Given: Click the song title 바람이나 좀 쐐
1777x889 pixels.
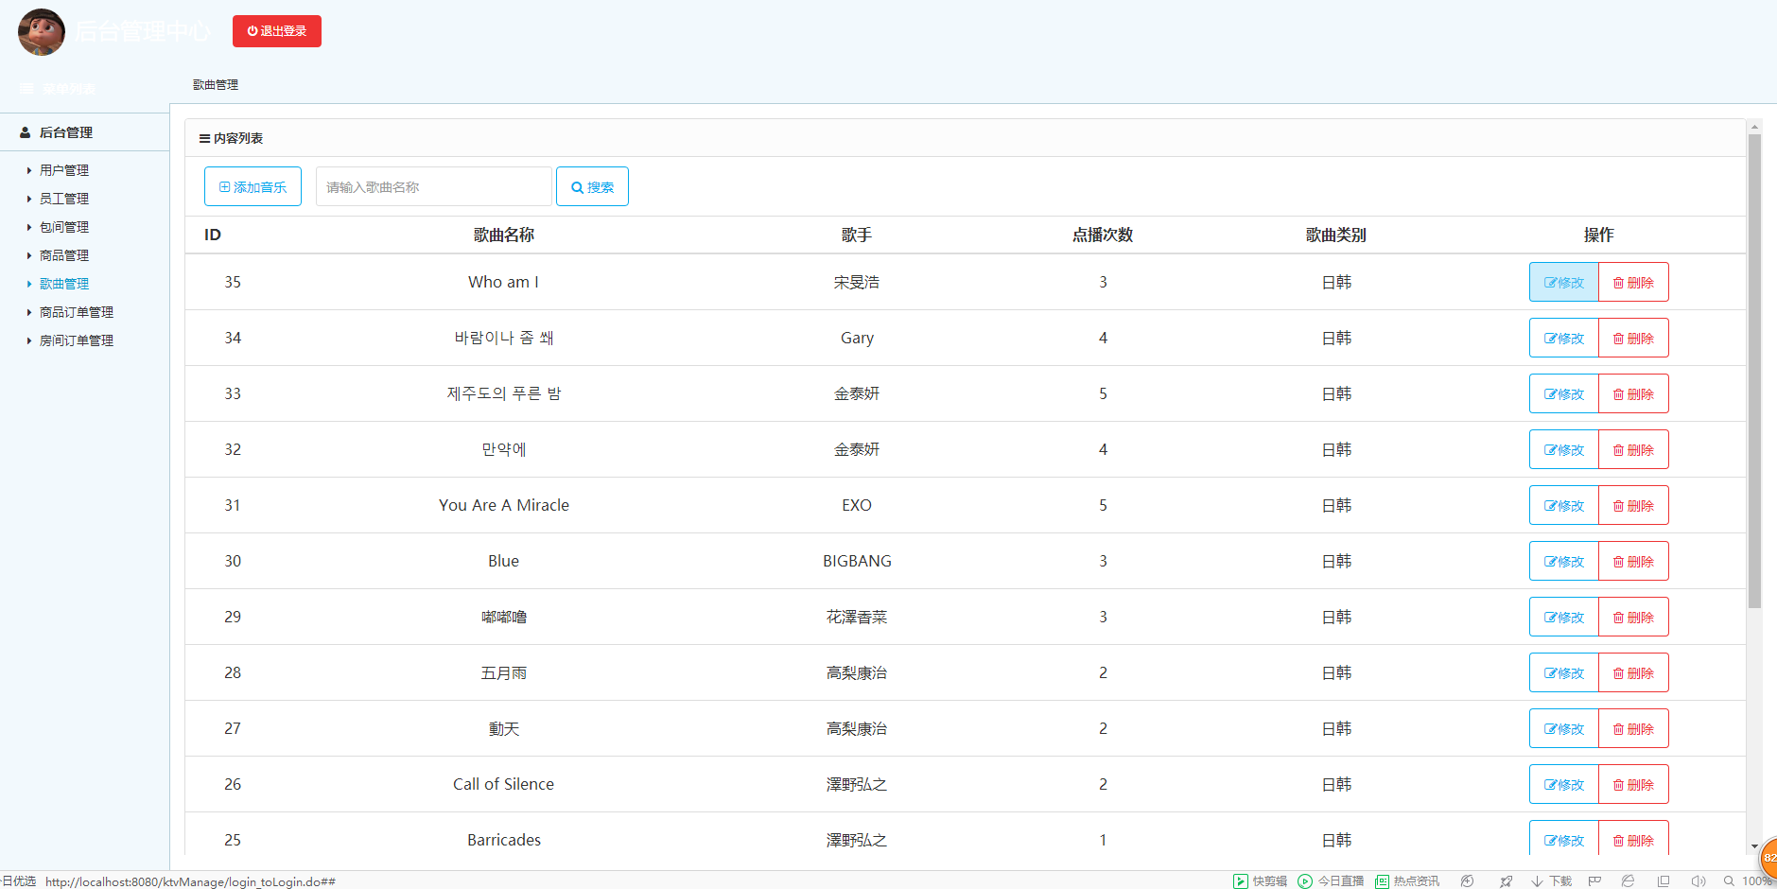Looking at the screenshot, I should point(503,338).
